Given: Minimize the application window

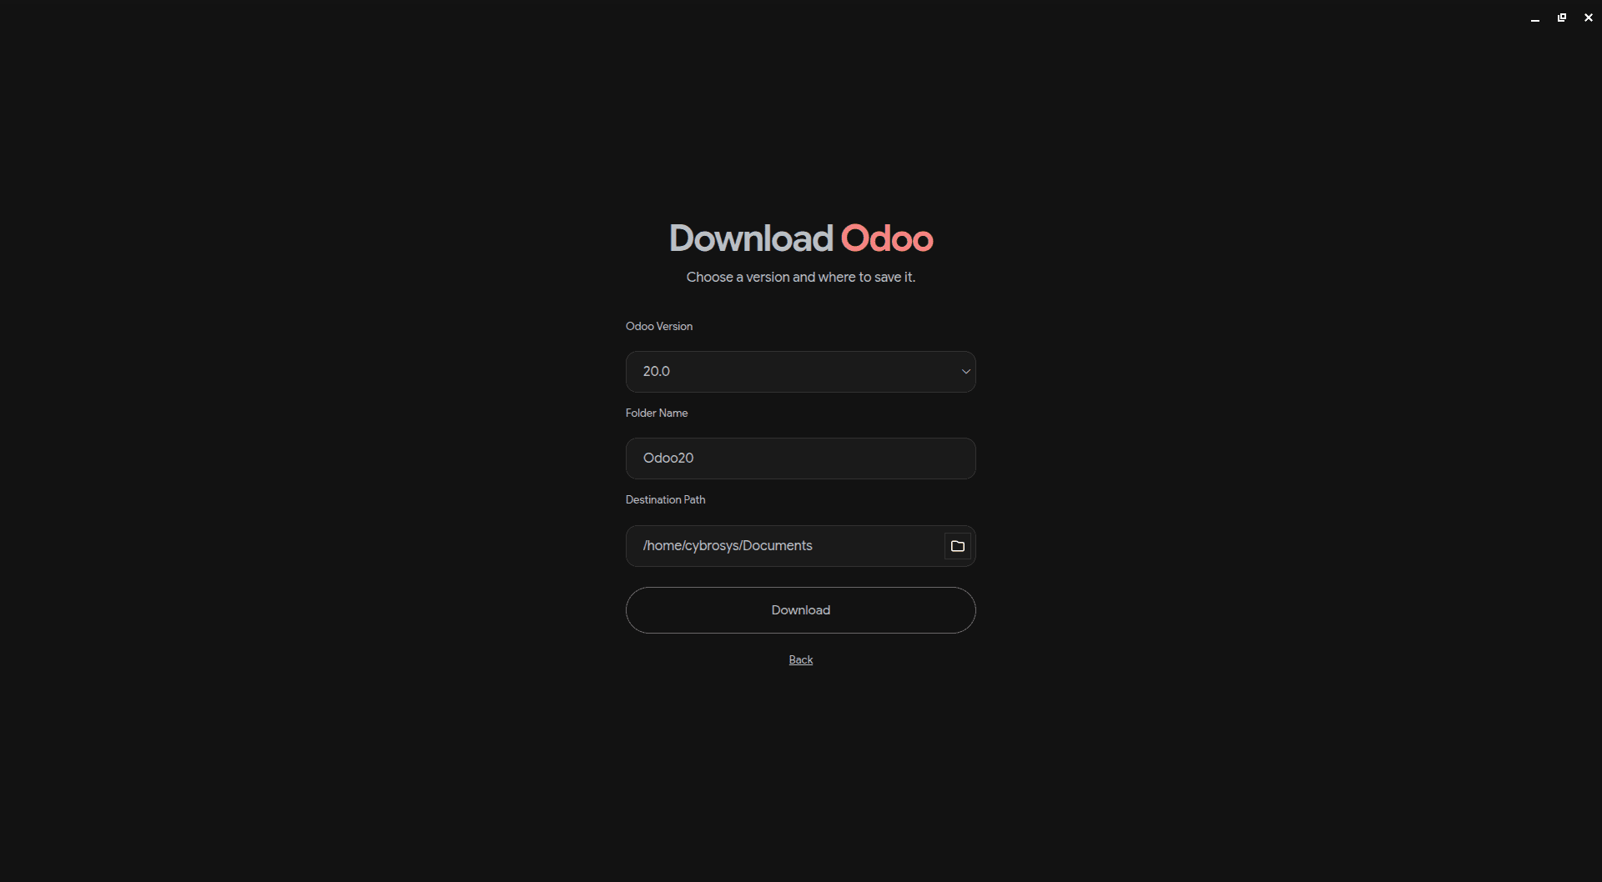Looking at the screenshot, I should (1535, 18).
